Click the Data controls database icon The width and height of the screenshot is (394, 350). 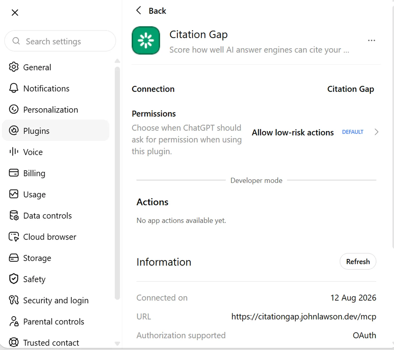(x=14, y=215)
